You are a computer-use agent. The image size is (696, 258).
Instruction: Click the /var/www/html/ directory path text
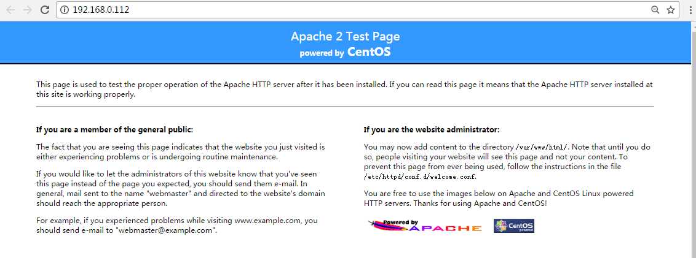(541, 147)
